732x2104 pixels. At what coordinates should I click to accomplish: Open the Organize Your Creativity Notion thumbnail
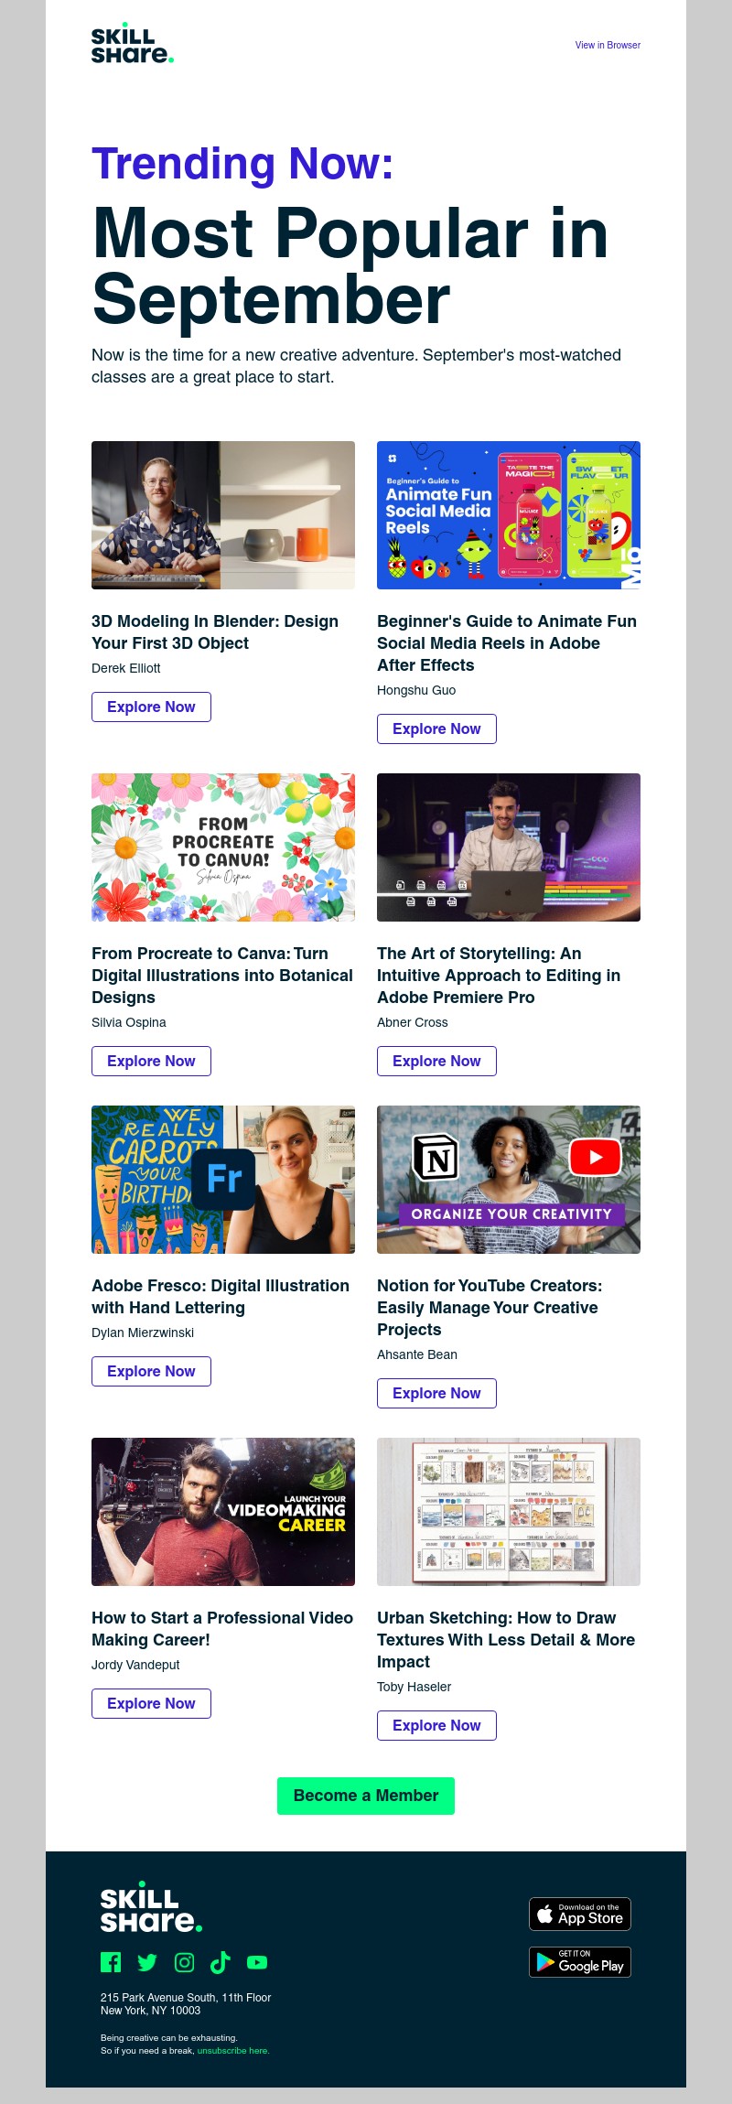509,1180
